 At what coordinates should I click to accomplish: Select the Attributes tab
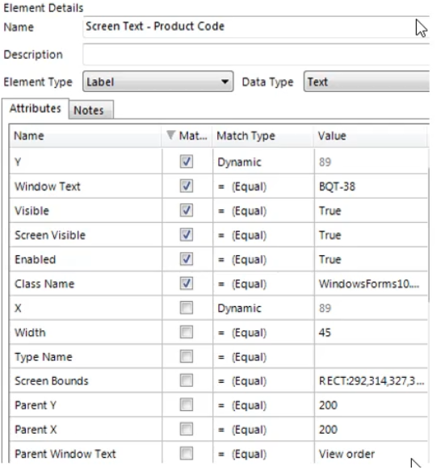[x=36, y=108]
